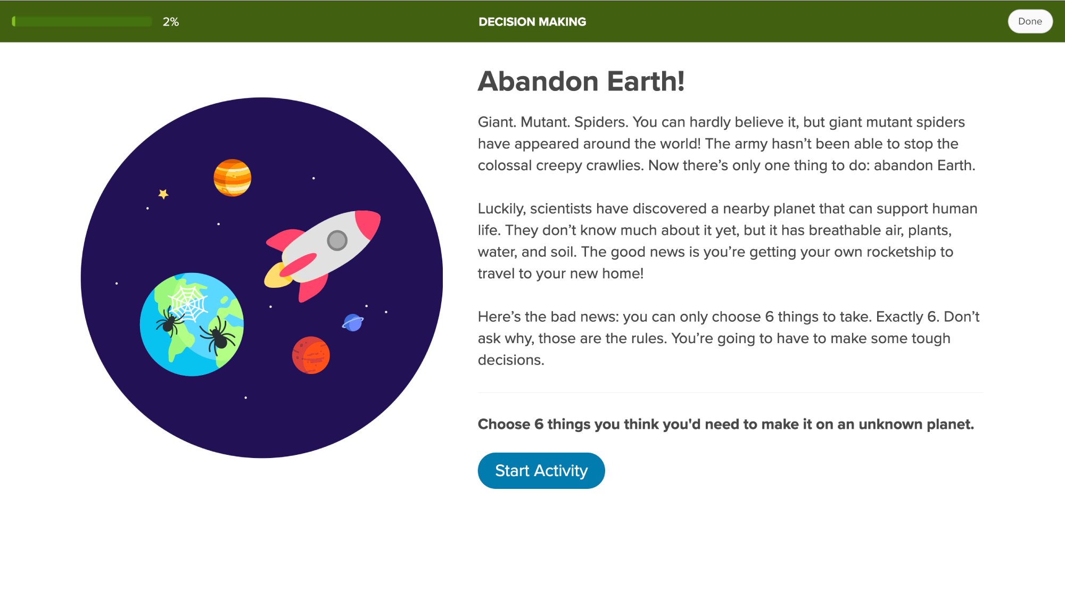Screen dimensions: 1065x599
Task: Click the Abandon Earth! heading
Action: pyautogui.click(x=581, y=81)
